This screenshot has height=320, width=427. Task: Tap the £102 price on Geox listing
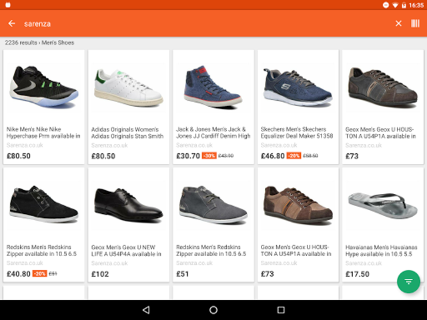101,273
